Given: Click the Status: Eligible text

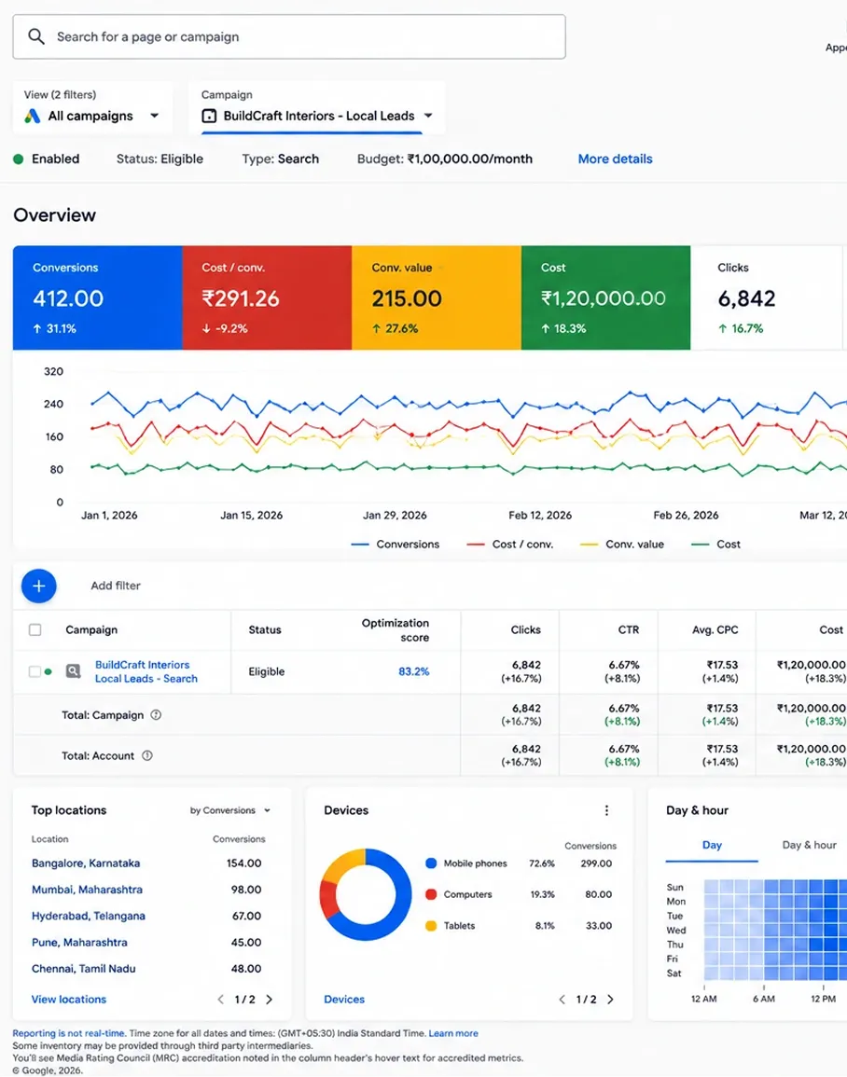Looking at the screenshot, I should pyautogui.click(x=160, y=159).
